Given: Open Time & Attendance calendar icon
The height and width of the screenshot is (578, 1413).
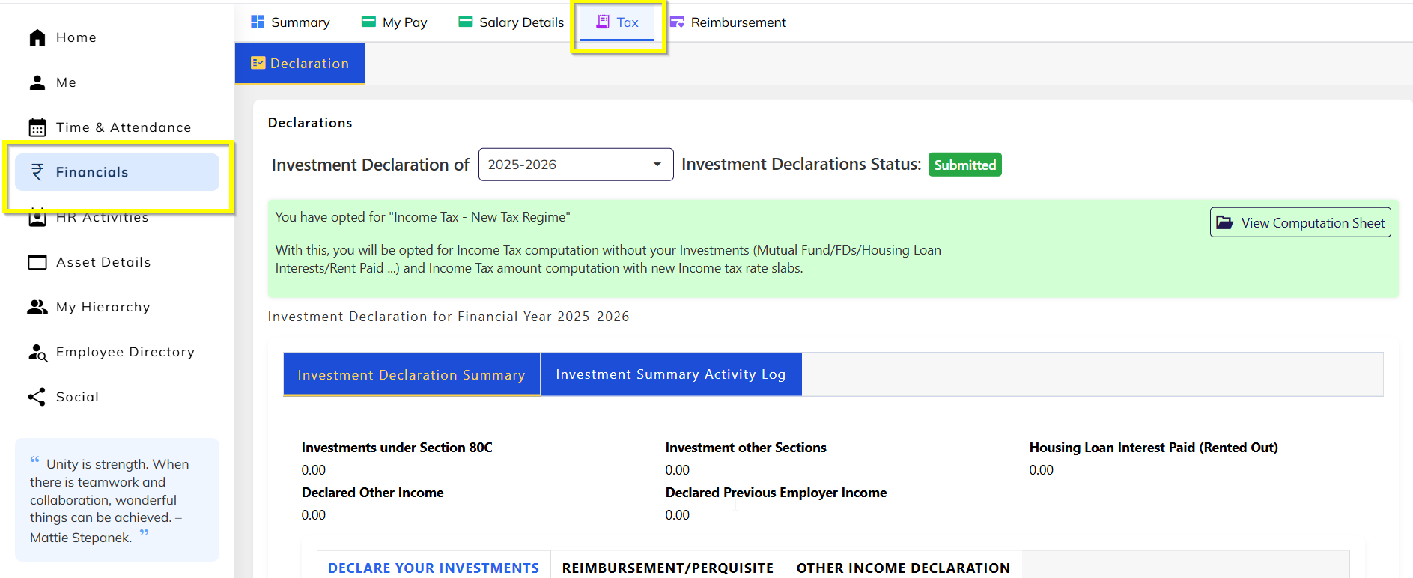Looking at the screenshot, I should tap(37, 127).
